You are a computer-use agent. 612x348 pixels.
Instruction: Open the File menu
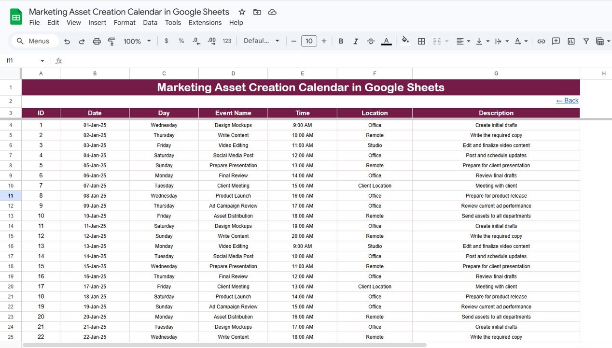[x=34, y=22]
